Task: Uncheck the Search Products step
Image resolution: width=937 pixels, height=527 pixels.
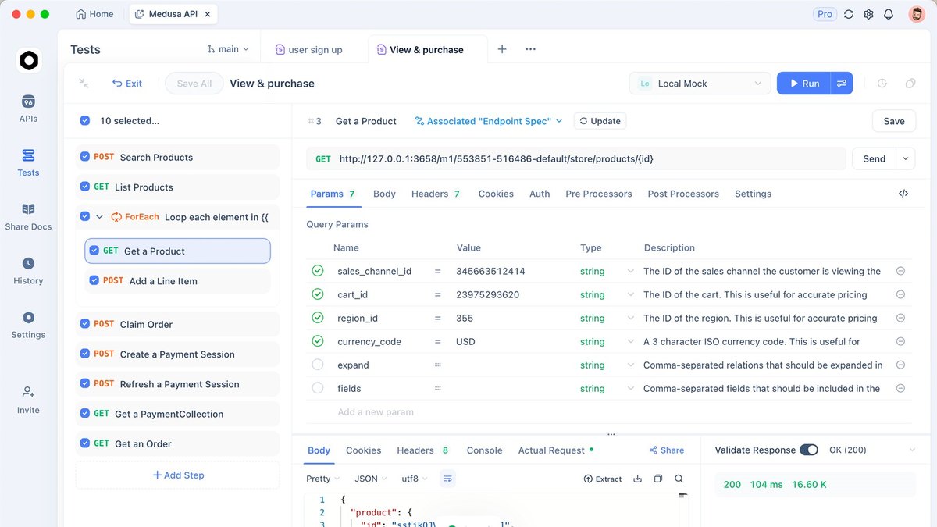Action: [85, 157]
